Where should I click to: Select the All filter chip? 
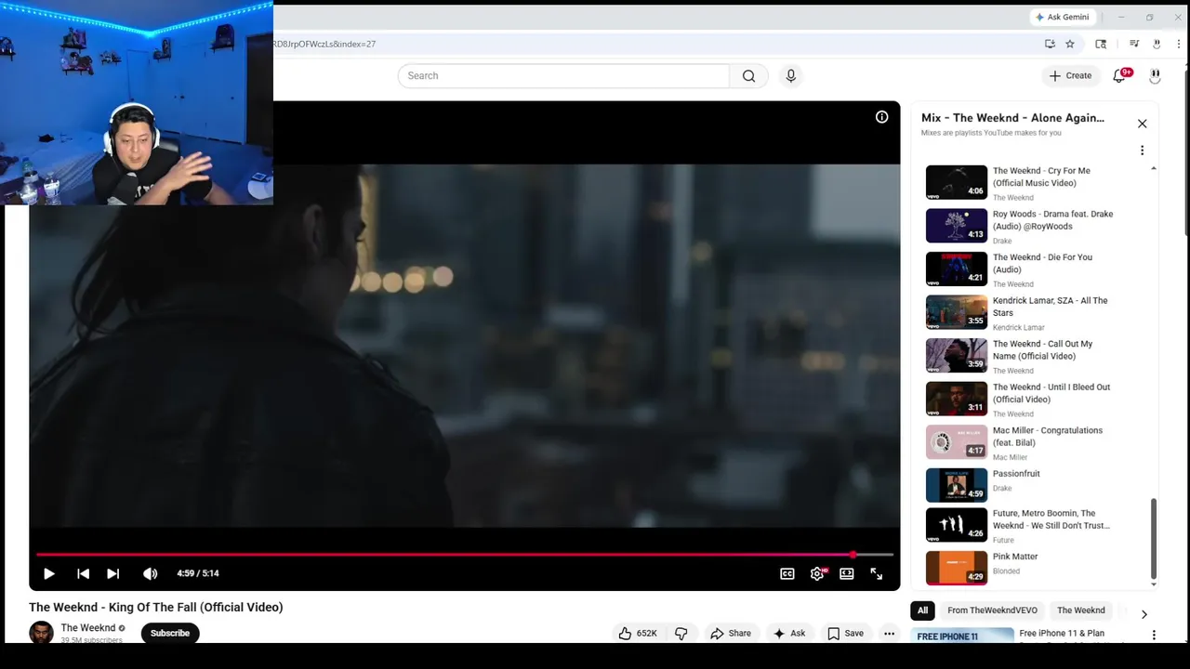[922, 610]
